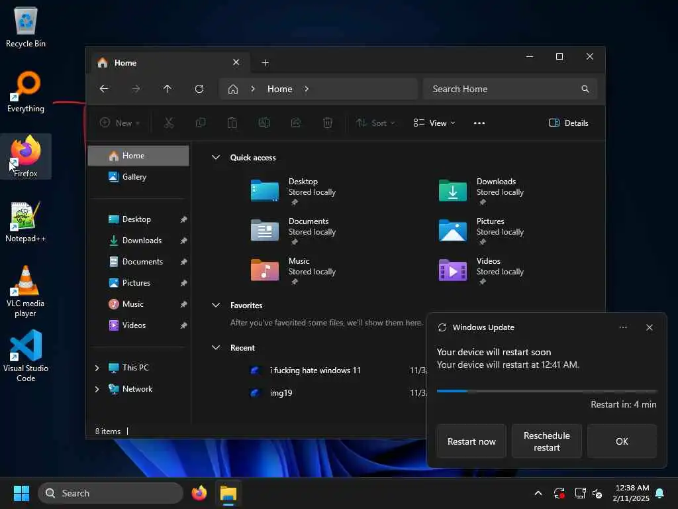The height and width of the screenshot is (509, 678).
Task: Click Windows Update tray icon
Action: click(559, 493)
